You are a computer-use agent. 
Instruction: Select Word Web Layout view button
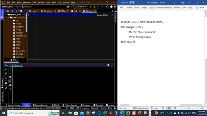click(175, 108)
